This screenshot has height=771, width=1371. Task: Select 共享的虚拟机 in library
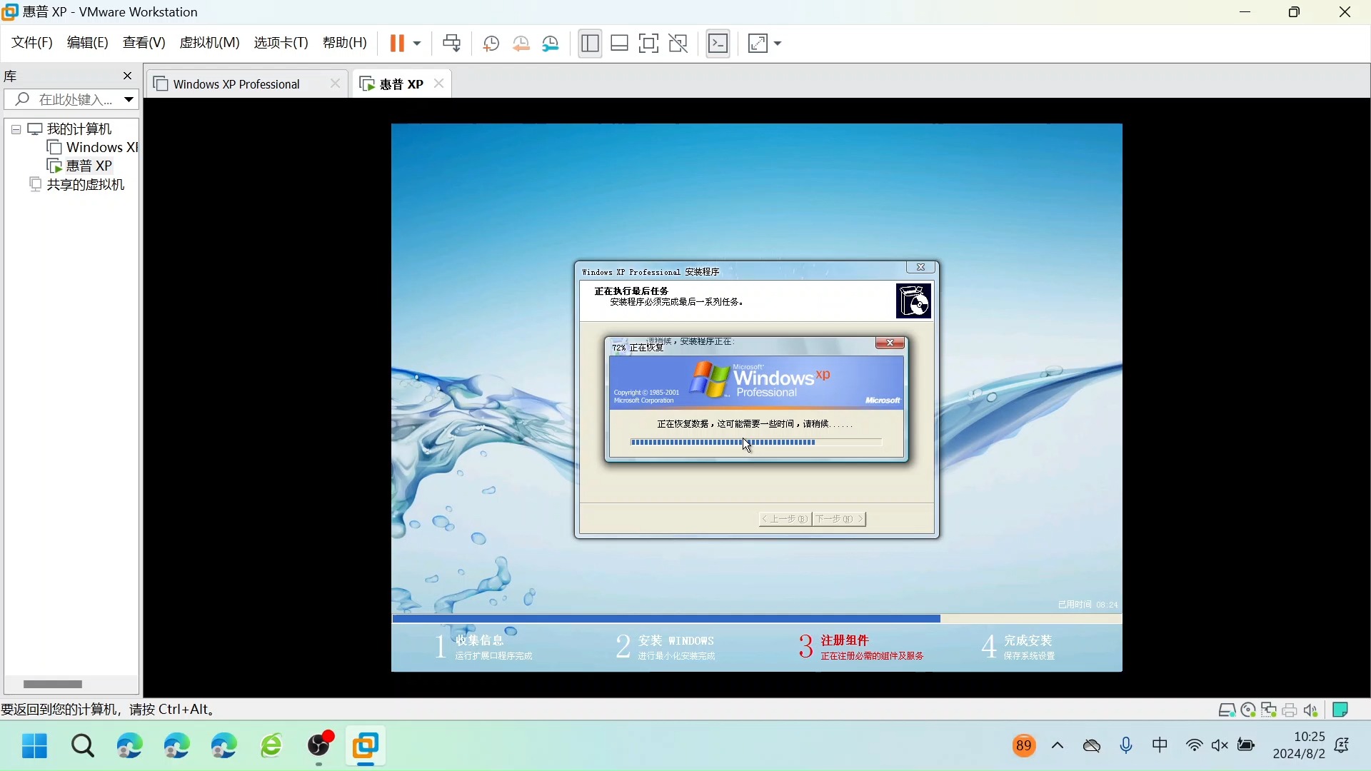click(x=85, y=185)
